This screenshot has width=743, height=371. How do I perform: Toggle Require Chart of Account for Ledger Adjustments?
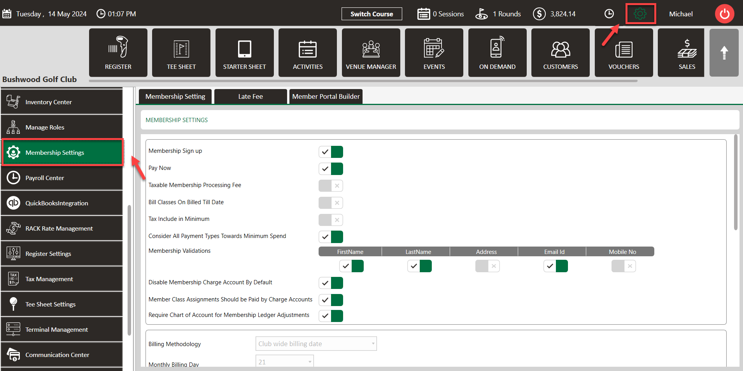tap(331, 316)
